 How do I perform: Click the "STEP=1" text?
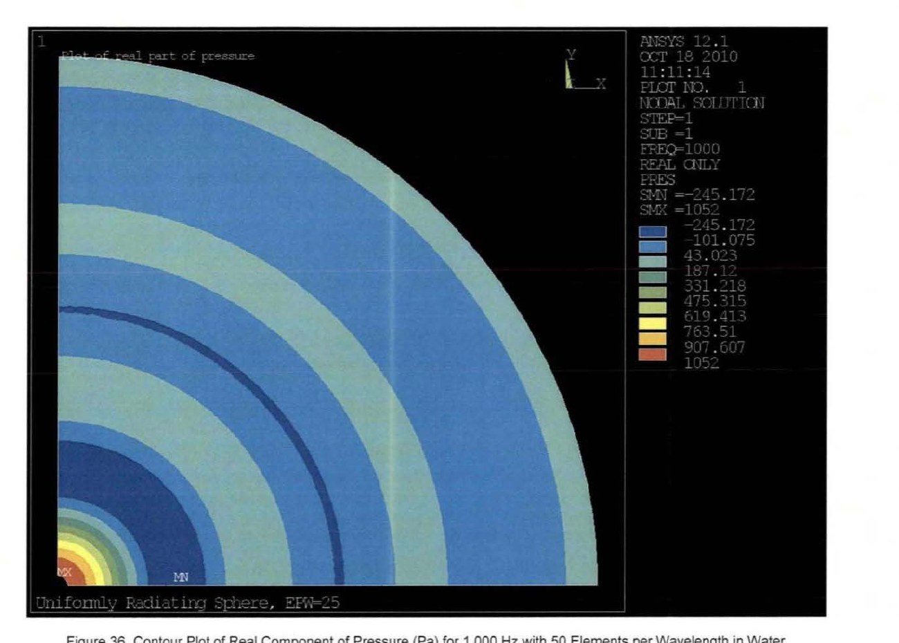coord(667,118)
